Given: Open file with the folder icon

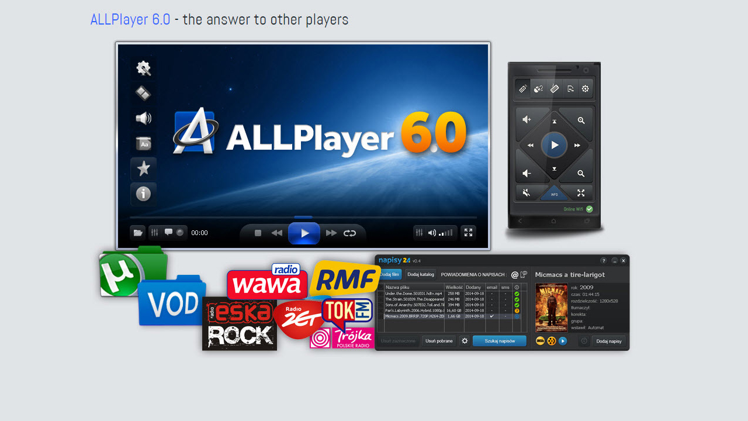Looking at the screenshot, I should [138, 233].
